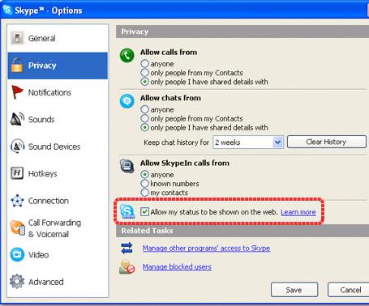
Task: Allow chats from anyone
Action: pos(144,109)
